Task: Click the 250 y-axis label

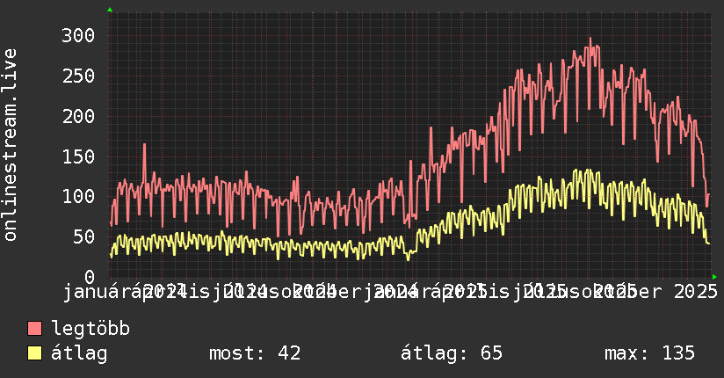Action: click(x=78, y=76)
